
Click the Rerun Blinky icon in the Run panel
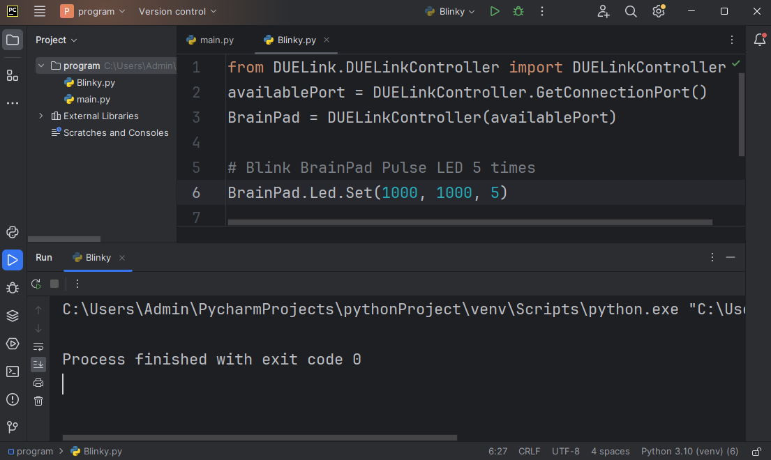point(36,284)
